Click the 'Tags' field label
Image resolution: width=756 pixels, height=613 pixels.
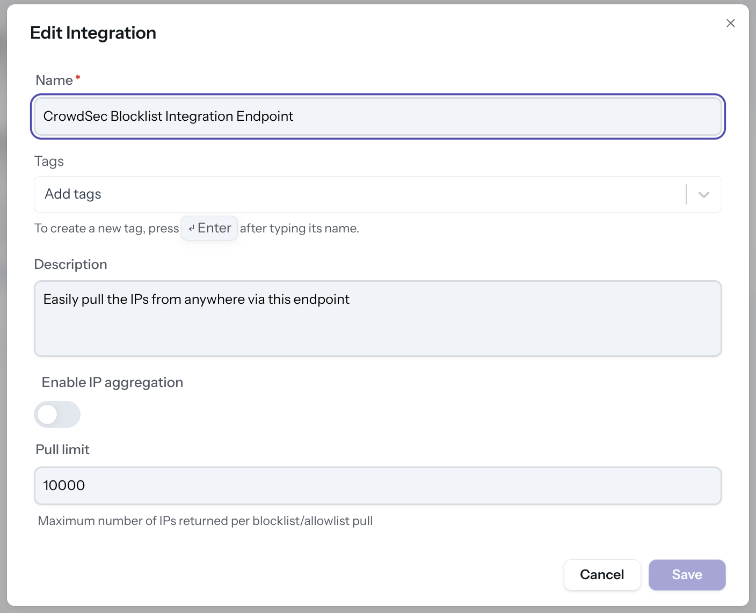pyautogui.click(x=49, y=161)
